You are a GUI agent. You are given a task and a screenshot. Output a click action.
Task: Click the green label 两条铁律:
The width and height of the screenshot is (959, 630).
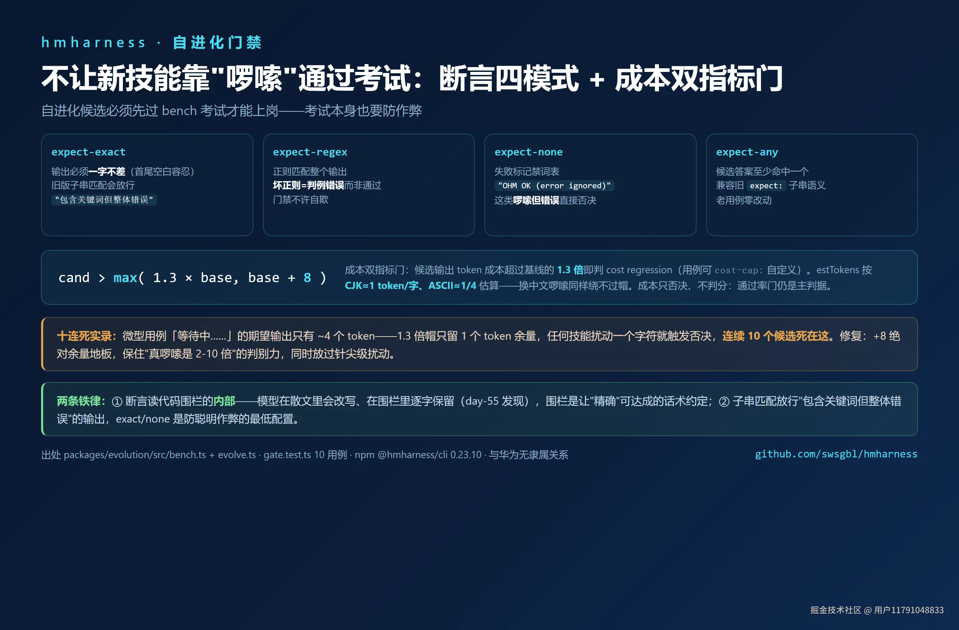80,401
